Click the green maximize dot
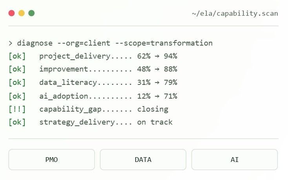Screen dimensions: 288x180 click(x=31, y=13)
